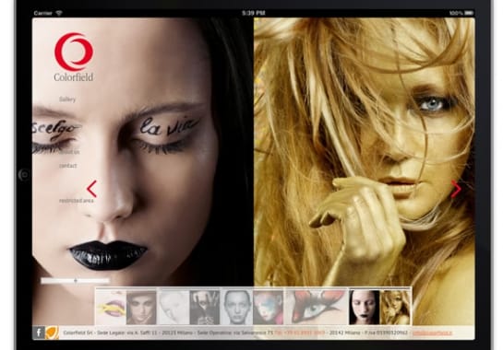The height and width of the screenshot is (350, 503).
Task: Click the battery indicator in status bar
Action: (469, 13)
